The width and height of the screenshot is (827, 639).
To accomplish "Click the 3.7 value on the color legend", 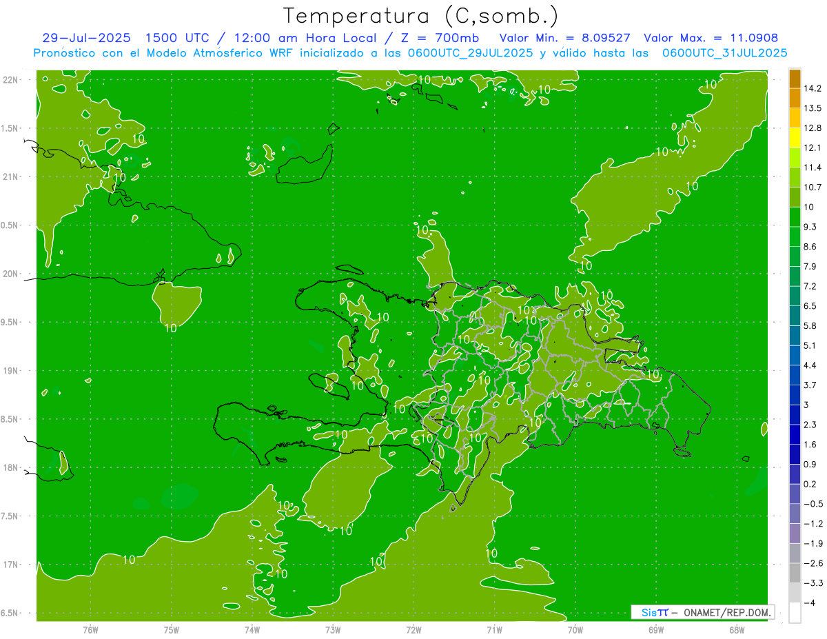I will point(810,385).
